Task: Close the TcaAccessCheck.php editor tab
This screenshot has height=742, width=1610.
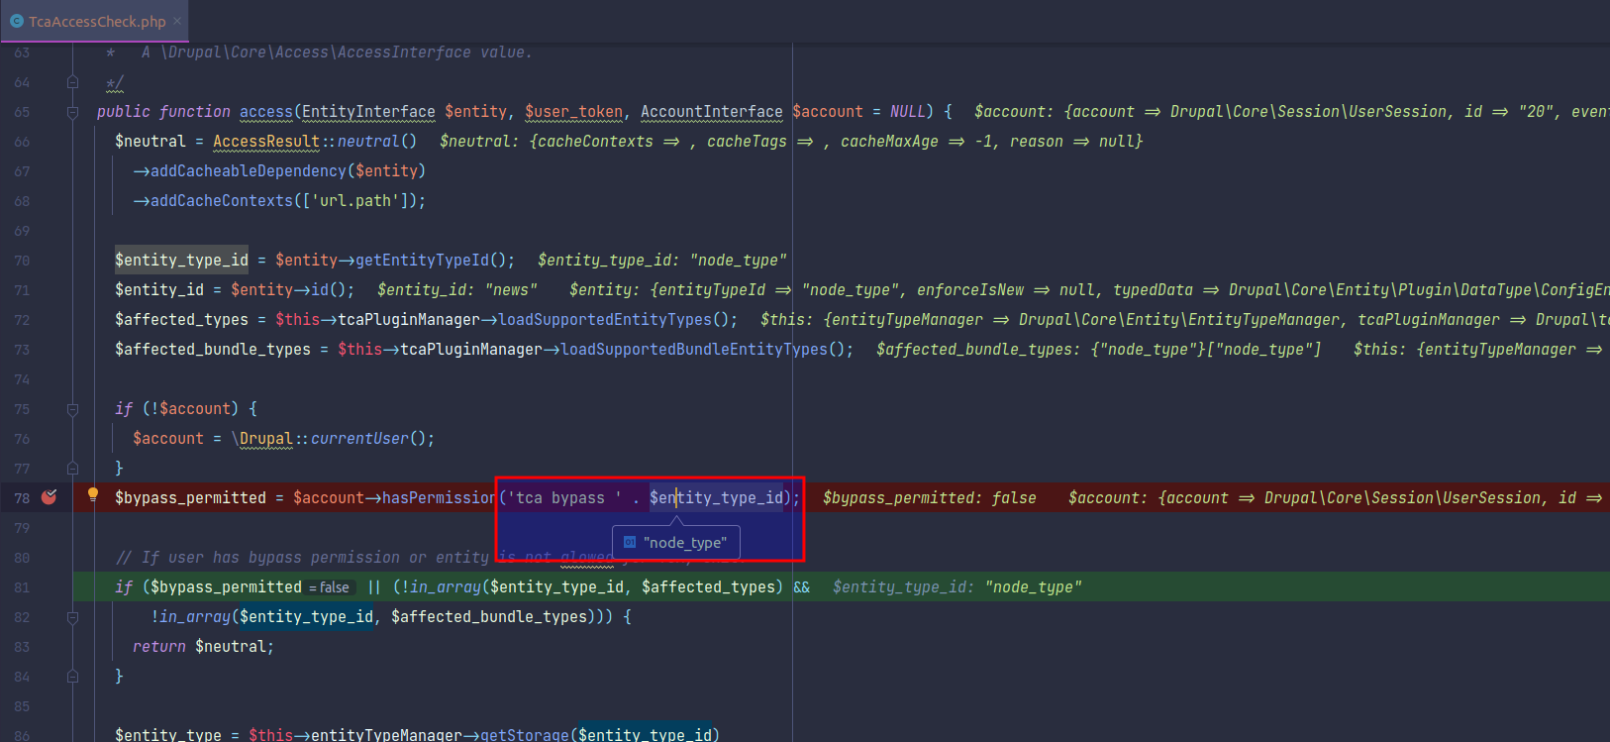Action: (x=177, y=21)
